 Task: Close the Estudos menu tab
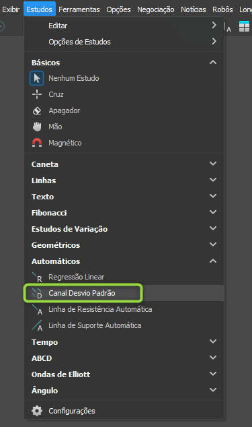[x=40, y=9]
